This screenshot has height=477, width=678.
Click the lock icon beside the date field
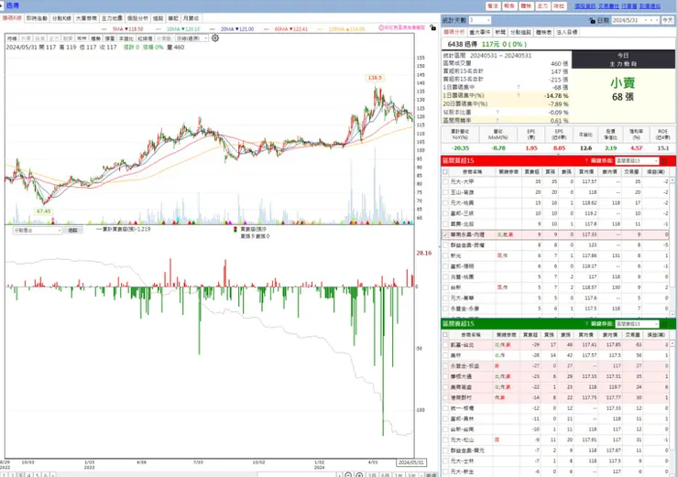click(592, 20)
